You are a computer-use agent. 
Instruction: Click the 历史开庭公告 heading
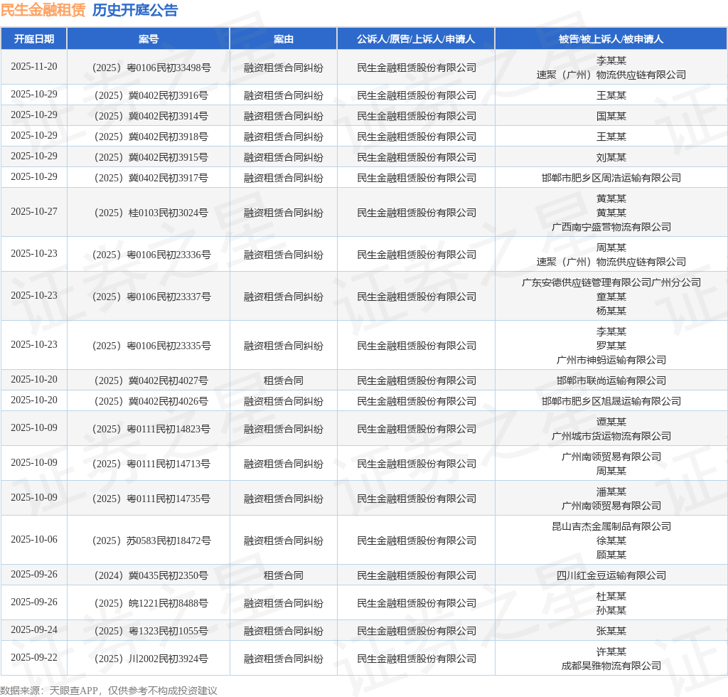pos(135,10)
